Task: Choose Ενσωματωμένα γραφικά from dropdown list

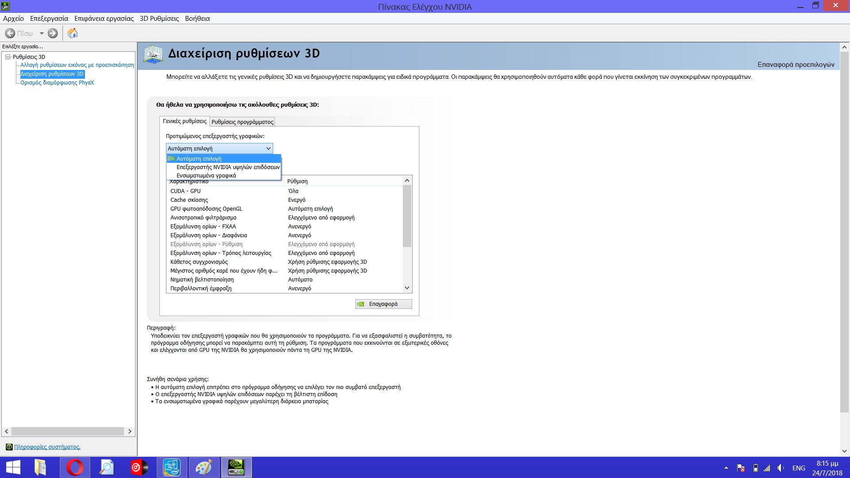Action: pos(206,176)
